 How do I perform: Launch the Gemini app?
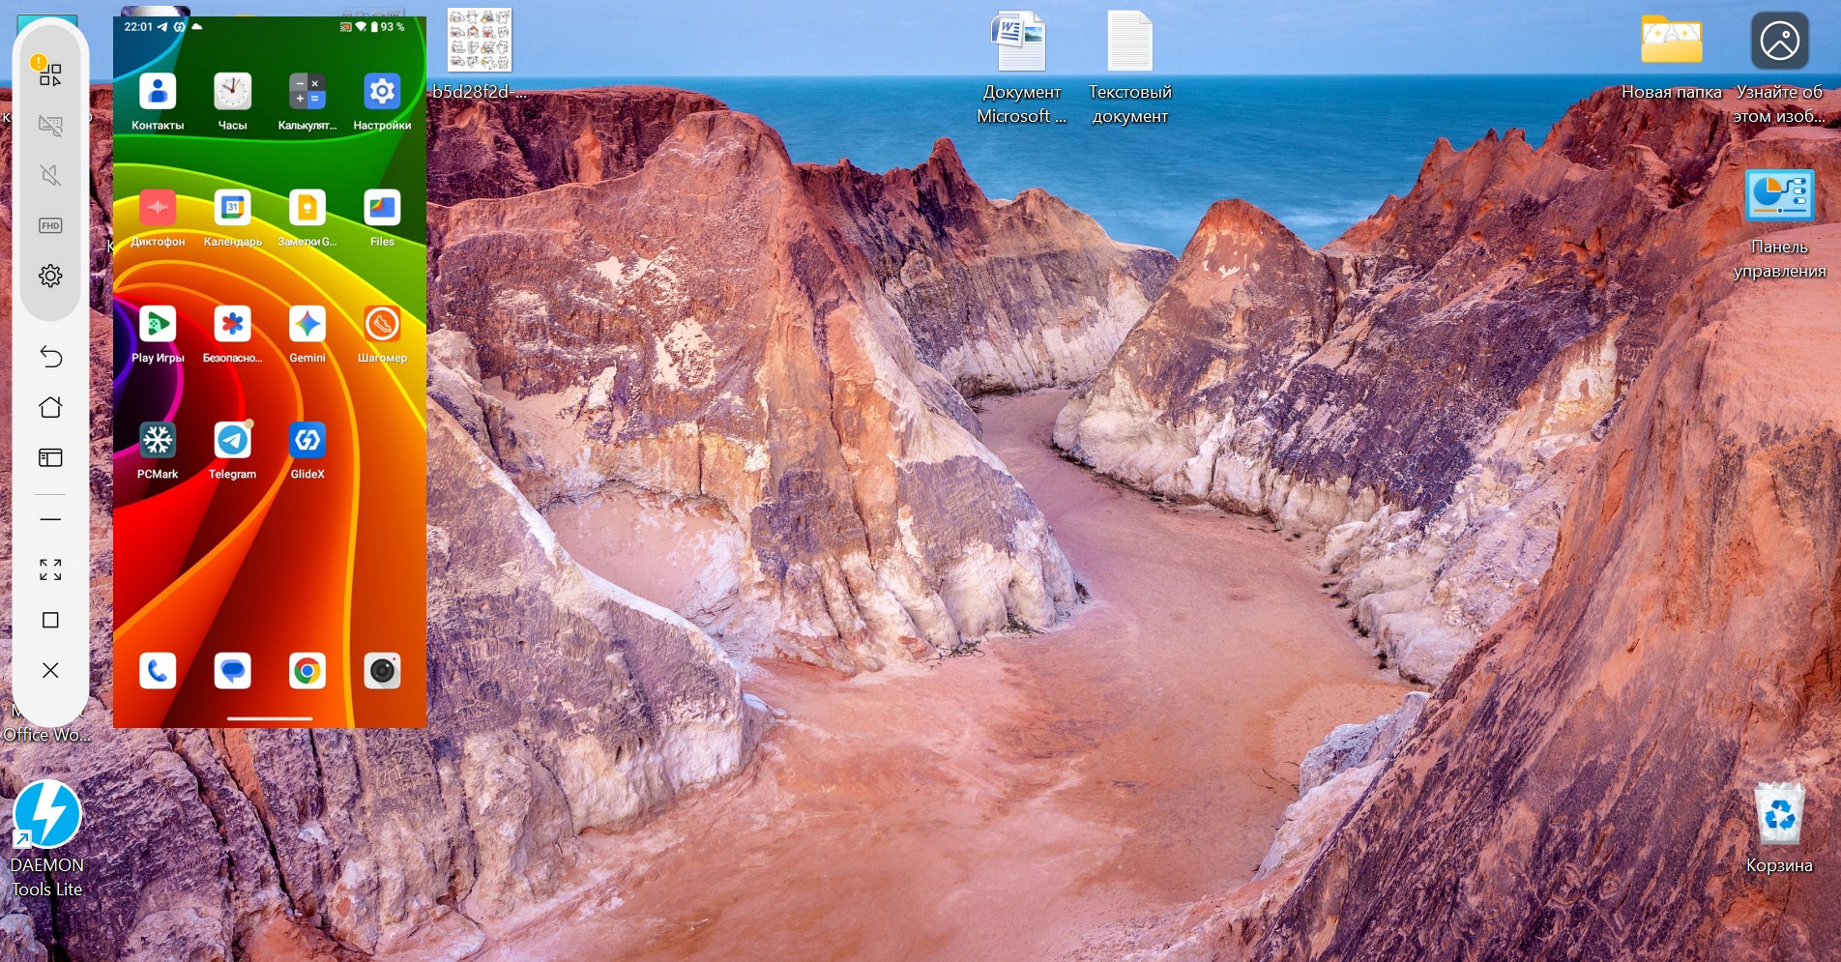[307, 324]
